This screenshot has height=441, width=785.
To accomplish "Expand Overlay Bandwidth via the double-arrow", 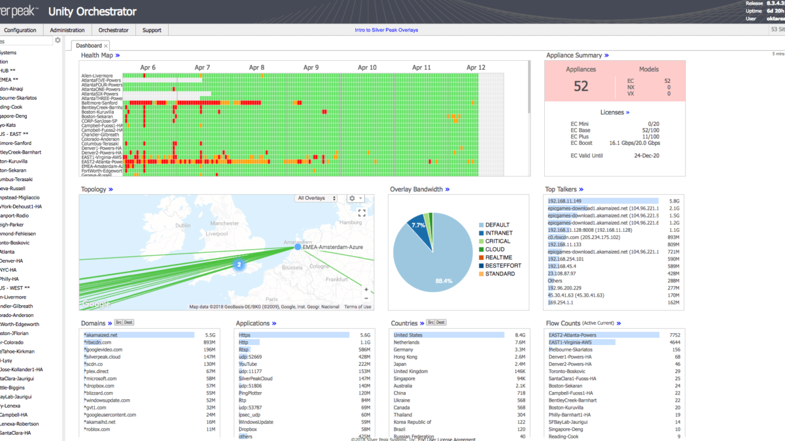I will coord(447,189).
